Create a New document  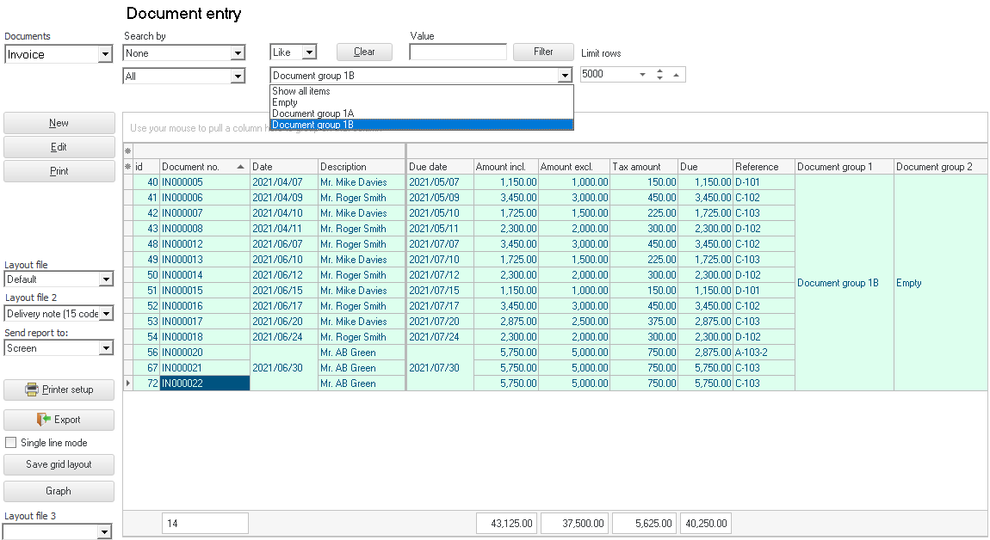tap(59, 123)
